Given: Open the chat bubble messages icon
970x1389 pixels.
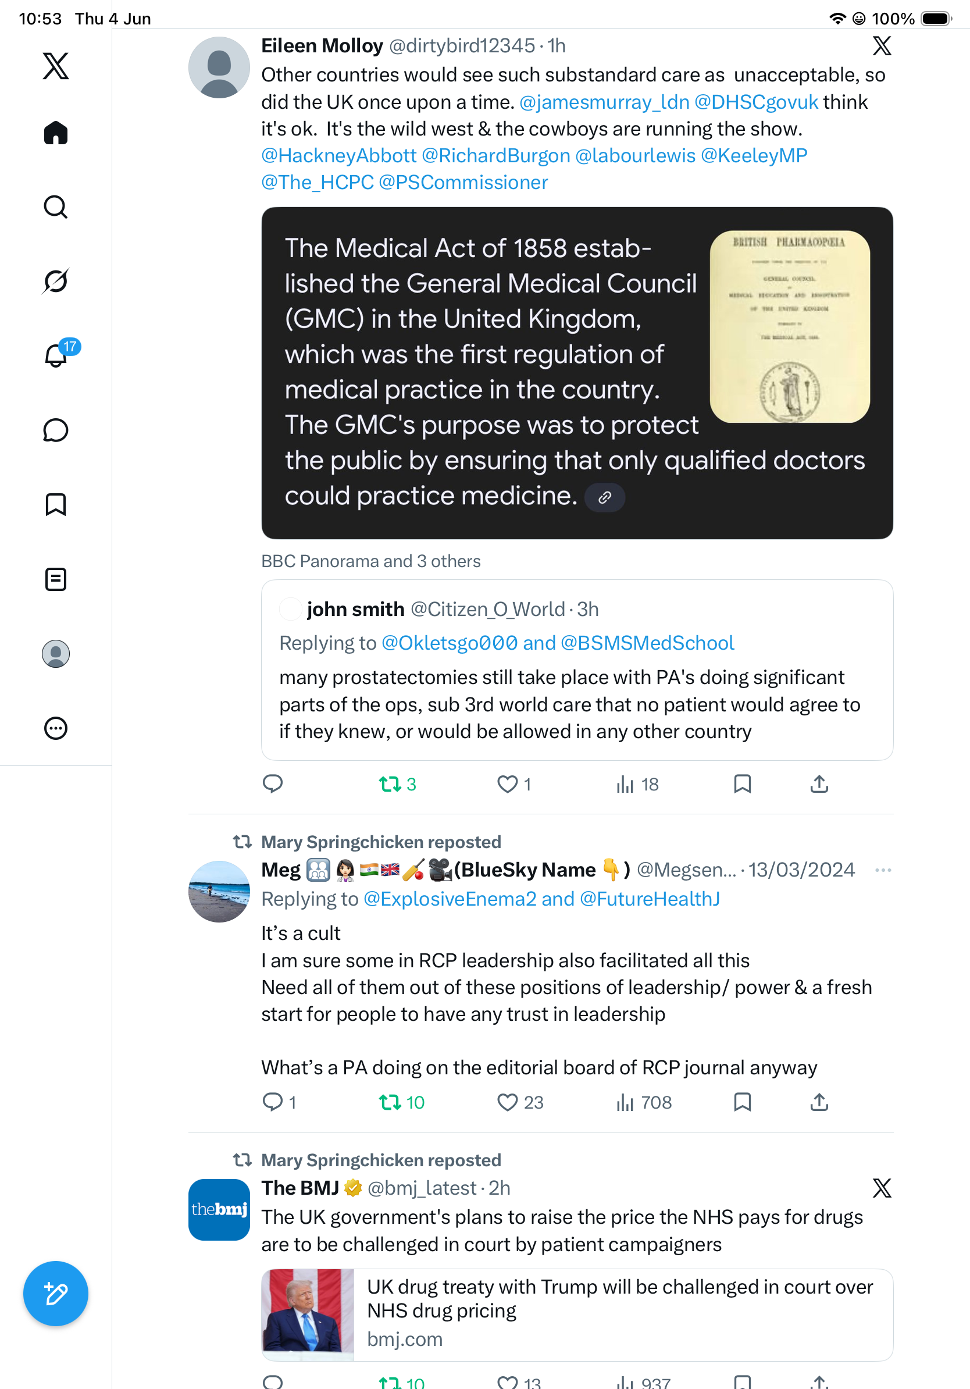Looking at the screenshot, I should (x=56, y=430).
